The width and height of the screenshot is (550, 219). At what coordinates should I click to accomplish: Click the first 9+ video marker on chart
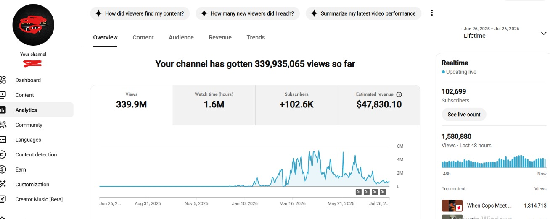coord(359,192)
